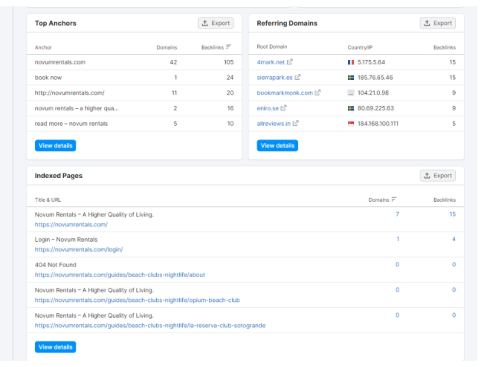The width and height of the screenshot is (490, 367).
Task: Click the 0 domains count for 404 Not Found
Action: [397, 264]
